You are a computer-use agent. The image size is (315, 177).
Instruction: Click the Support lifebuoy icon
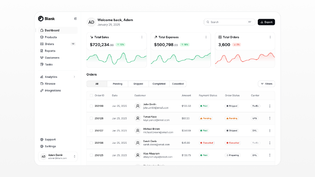[x=42, y=139]
